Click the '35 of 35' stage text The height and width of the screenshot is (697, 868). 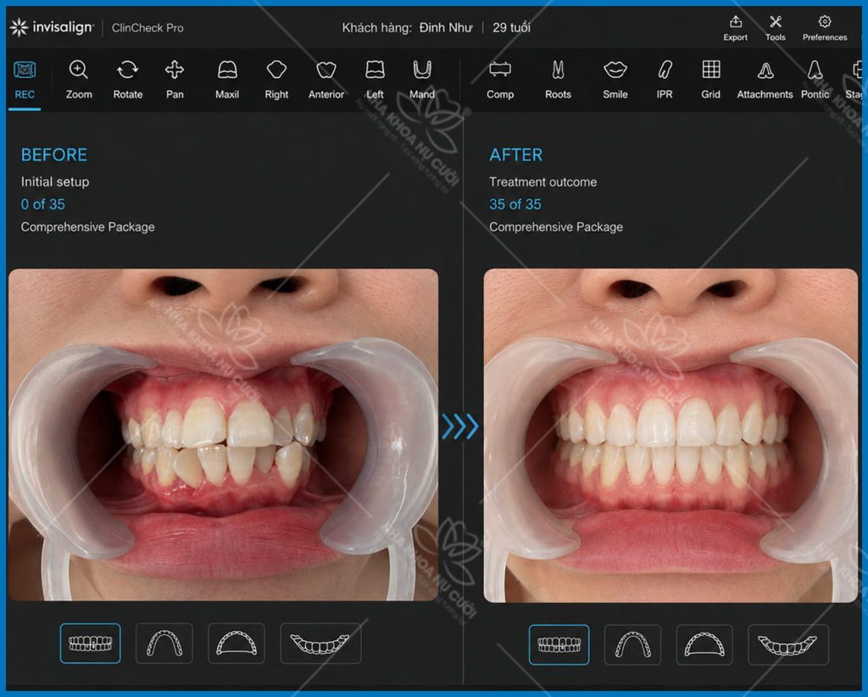pos(515,204)
